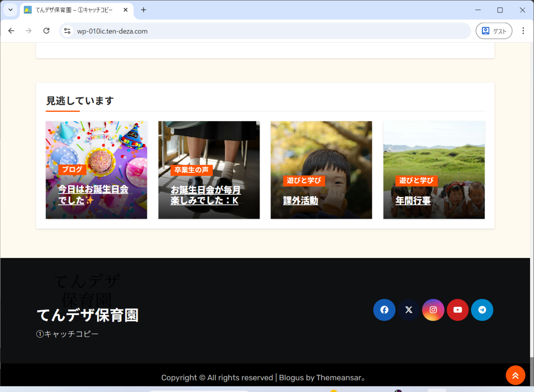Open the Instagram social icon
534x392 pixels.
(x=433, y=310)
